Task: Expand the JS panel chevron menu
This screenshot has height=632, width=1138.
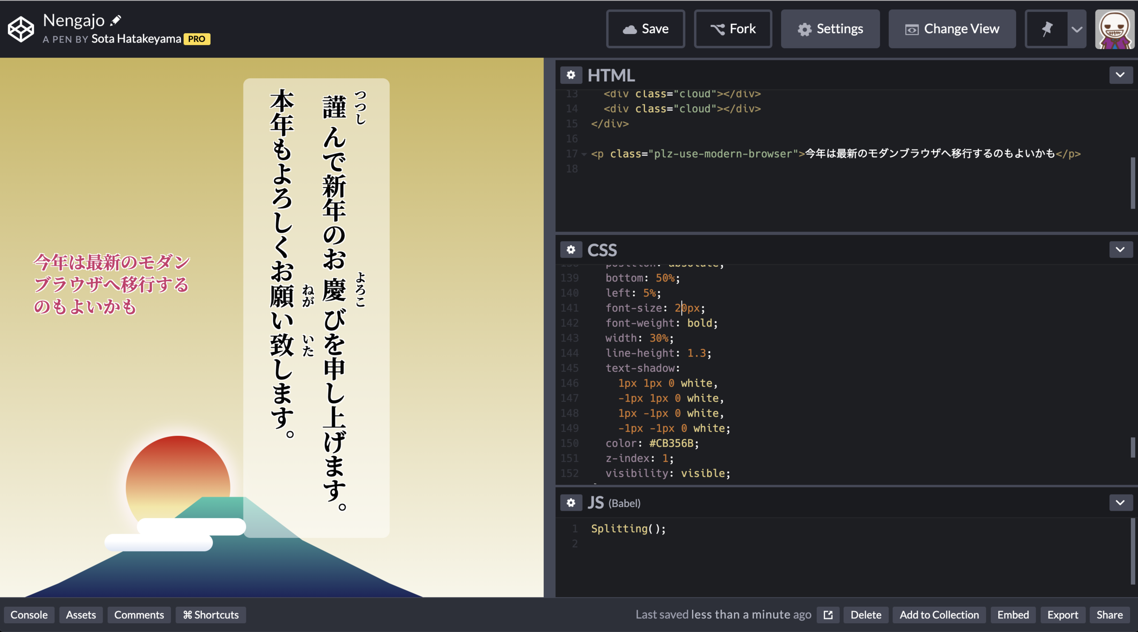Action: (x=1120, y=503)
